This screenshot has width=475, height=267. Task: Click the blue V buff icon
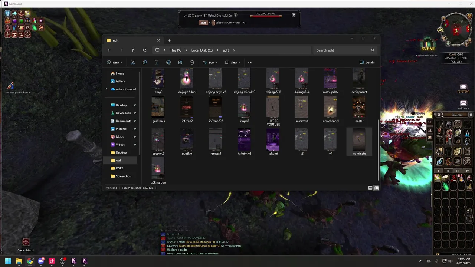(x=14, y=27)
